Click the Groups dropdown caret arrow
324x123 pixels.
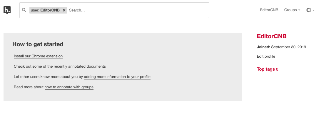pos(299,10)
